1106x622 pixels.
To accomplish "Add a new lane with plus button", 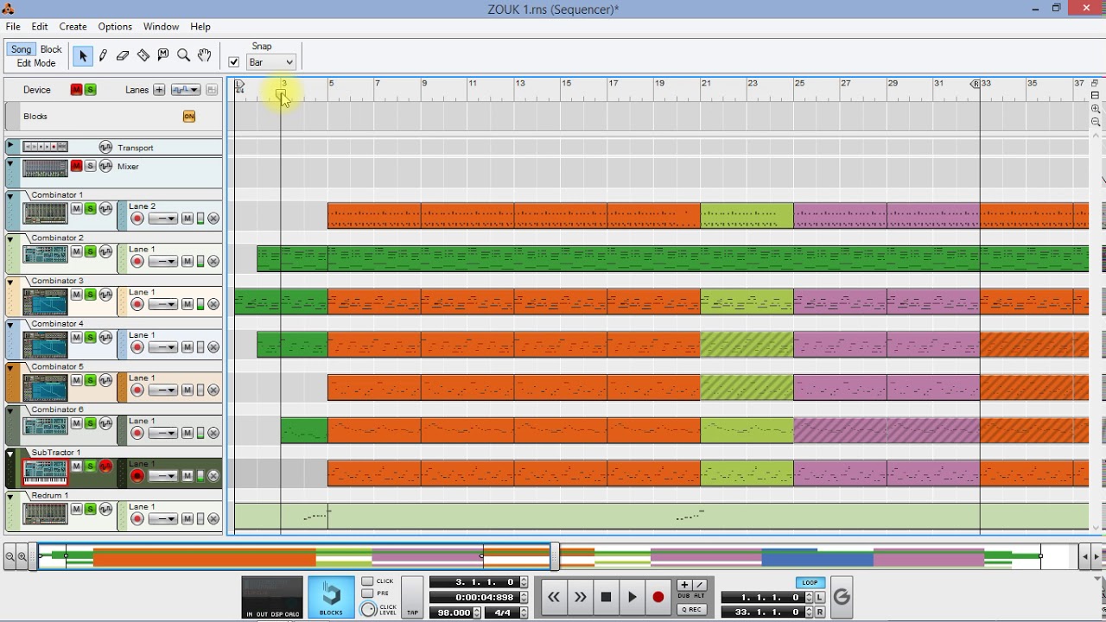I will point(159,90).
